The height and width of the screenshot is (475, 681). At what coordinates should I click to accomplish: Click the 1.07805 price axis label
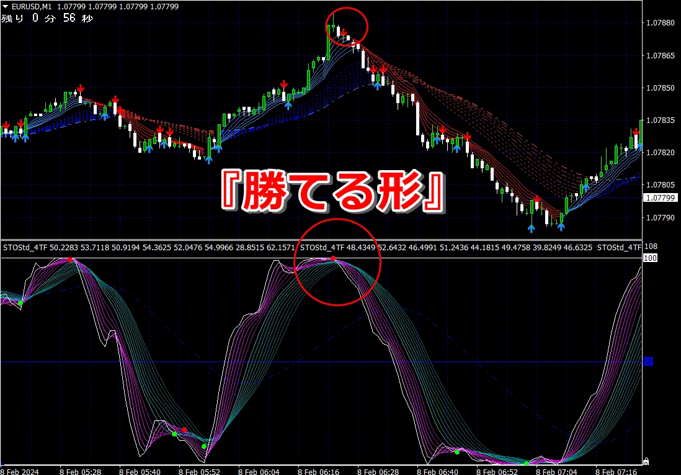660,185
